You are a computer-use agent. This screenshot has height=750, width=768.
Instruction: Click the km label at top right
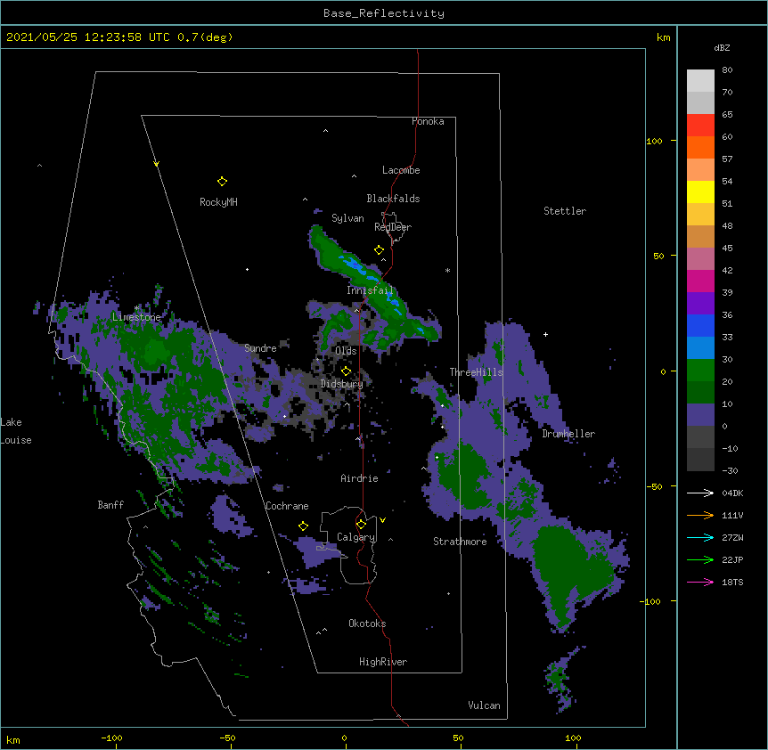point(663,37)
